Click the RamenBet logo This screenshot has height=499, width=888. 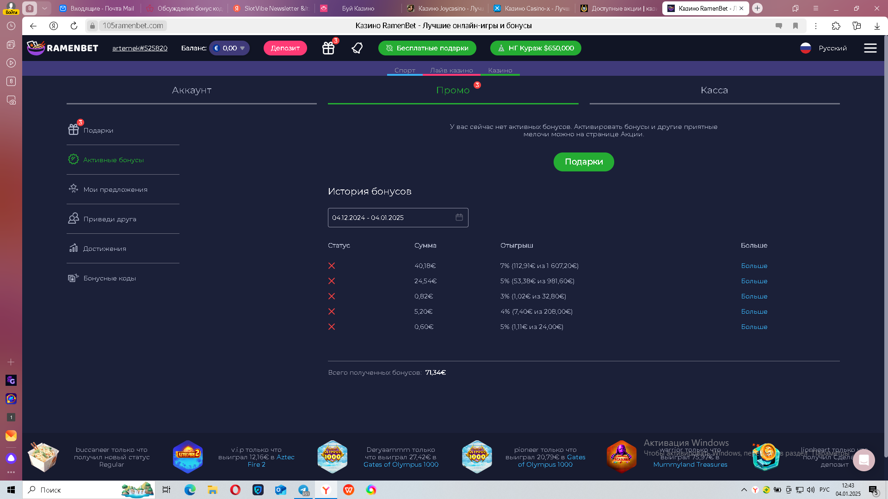tap(62, 48)
